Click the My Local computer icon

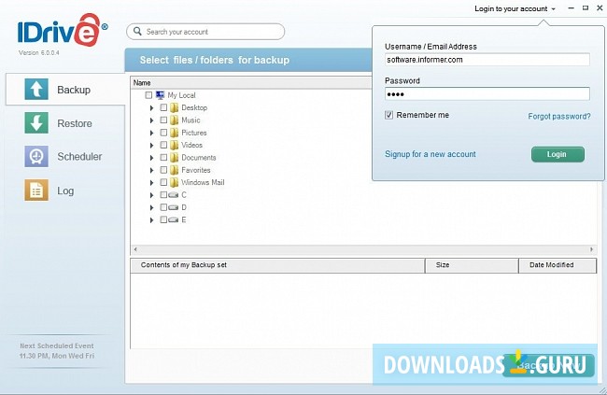(x=160, y=95)
